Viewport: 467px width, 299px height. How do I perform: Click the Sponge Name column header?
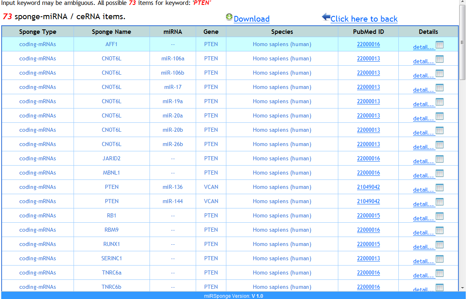pyautogui.click(x=112, y=31)
